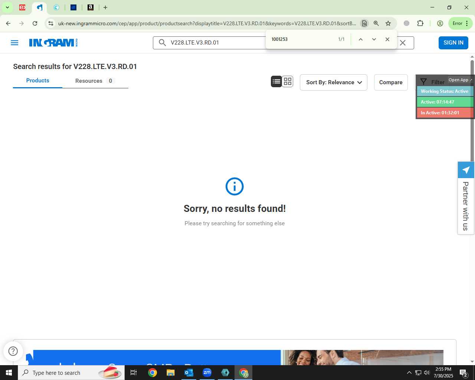The height and width of the screenshot is (380, 475).
Task: Click the Active 07:14:47 timer
Action: tap(445, 102)
